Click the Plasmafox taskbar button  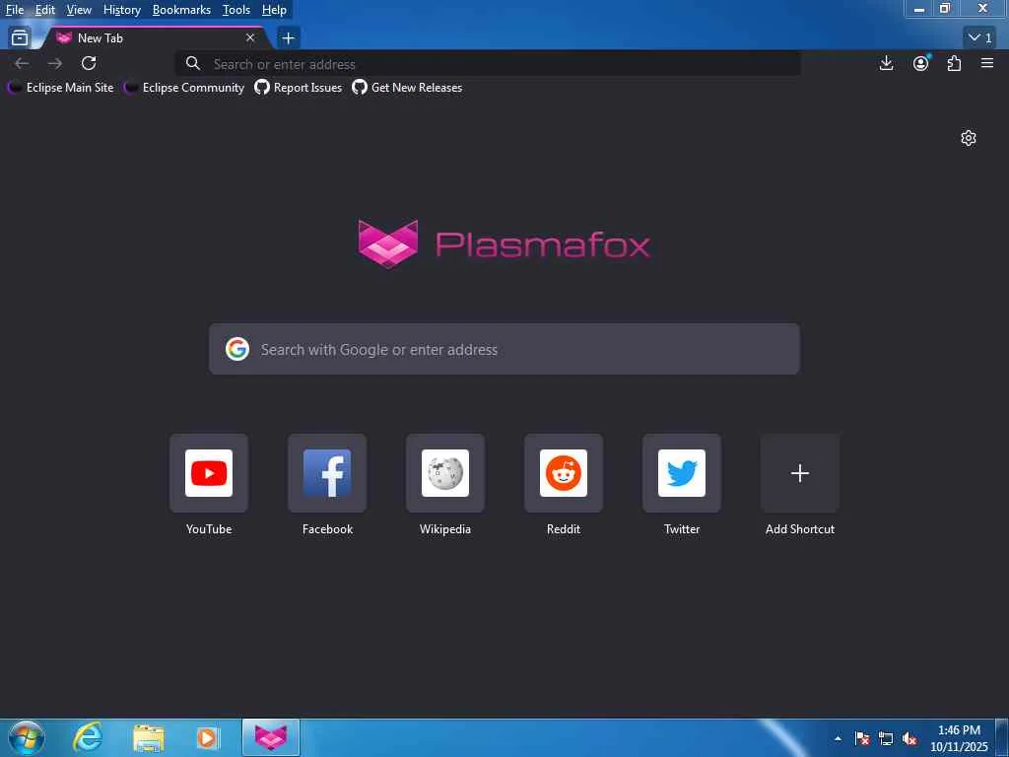coord(271,737)
